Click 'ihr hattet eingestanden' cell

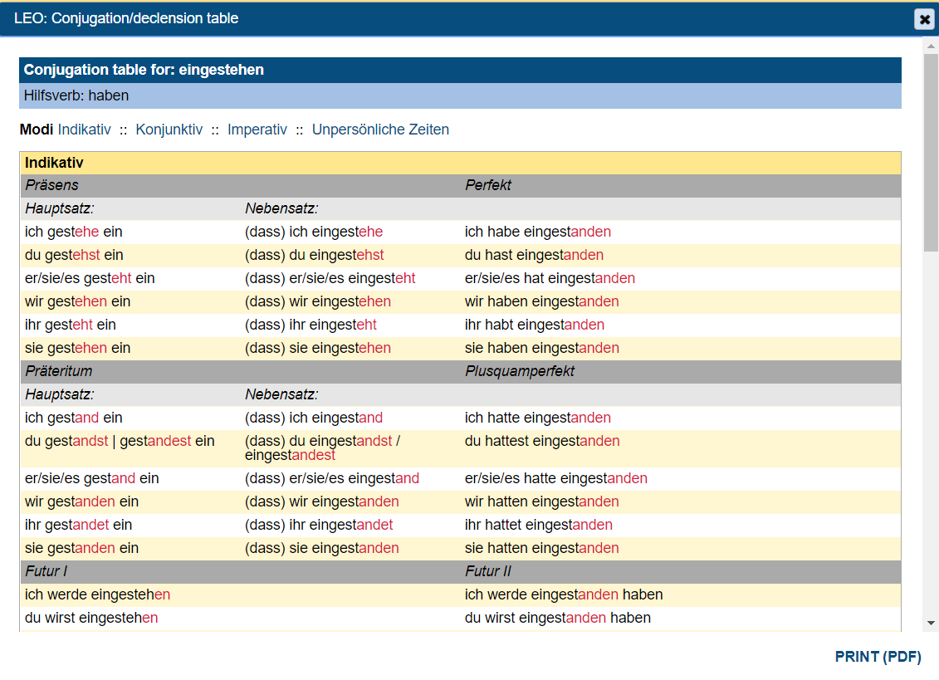tap(539, 525)
